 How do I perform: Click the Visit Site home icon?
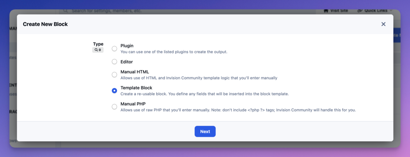point(326,11)
